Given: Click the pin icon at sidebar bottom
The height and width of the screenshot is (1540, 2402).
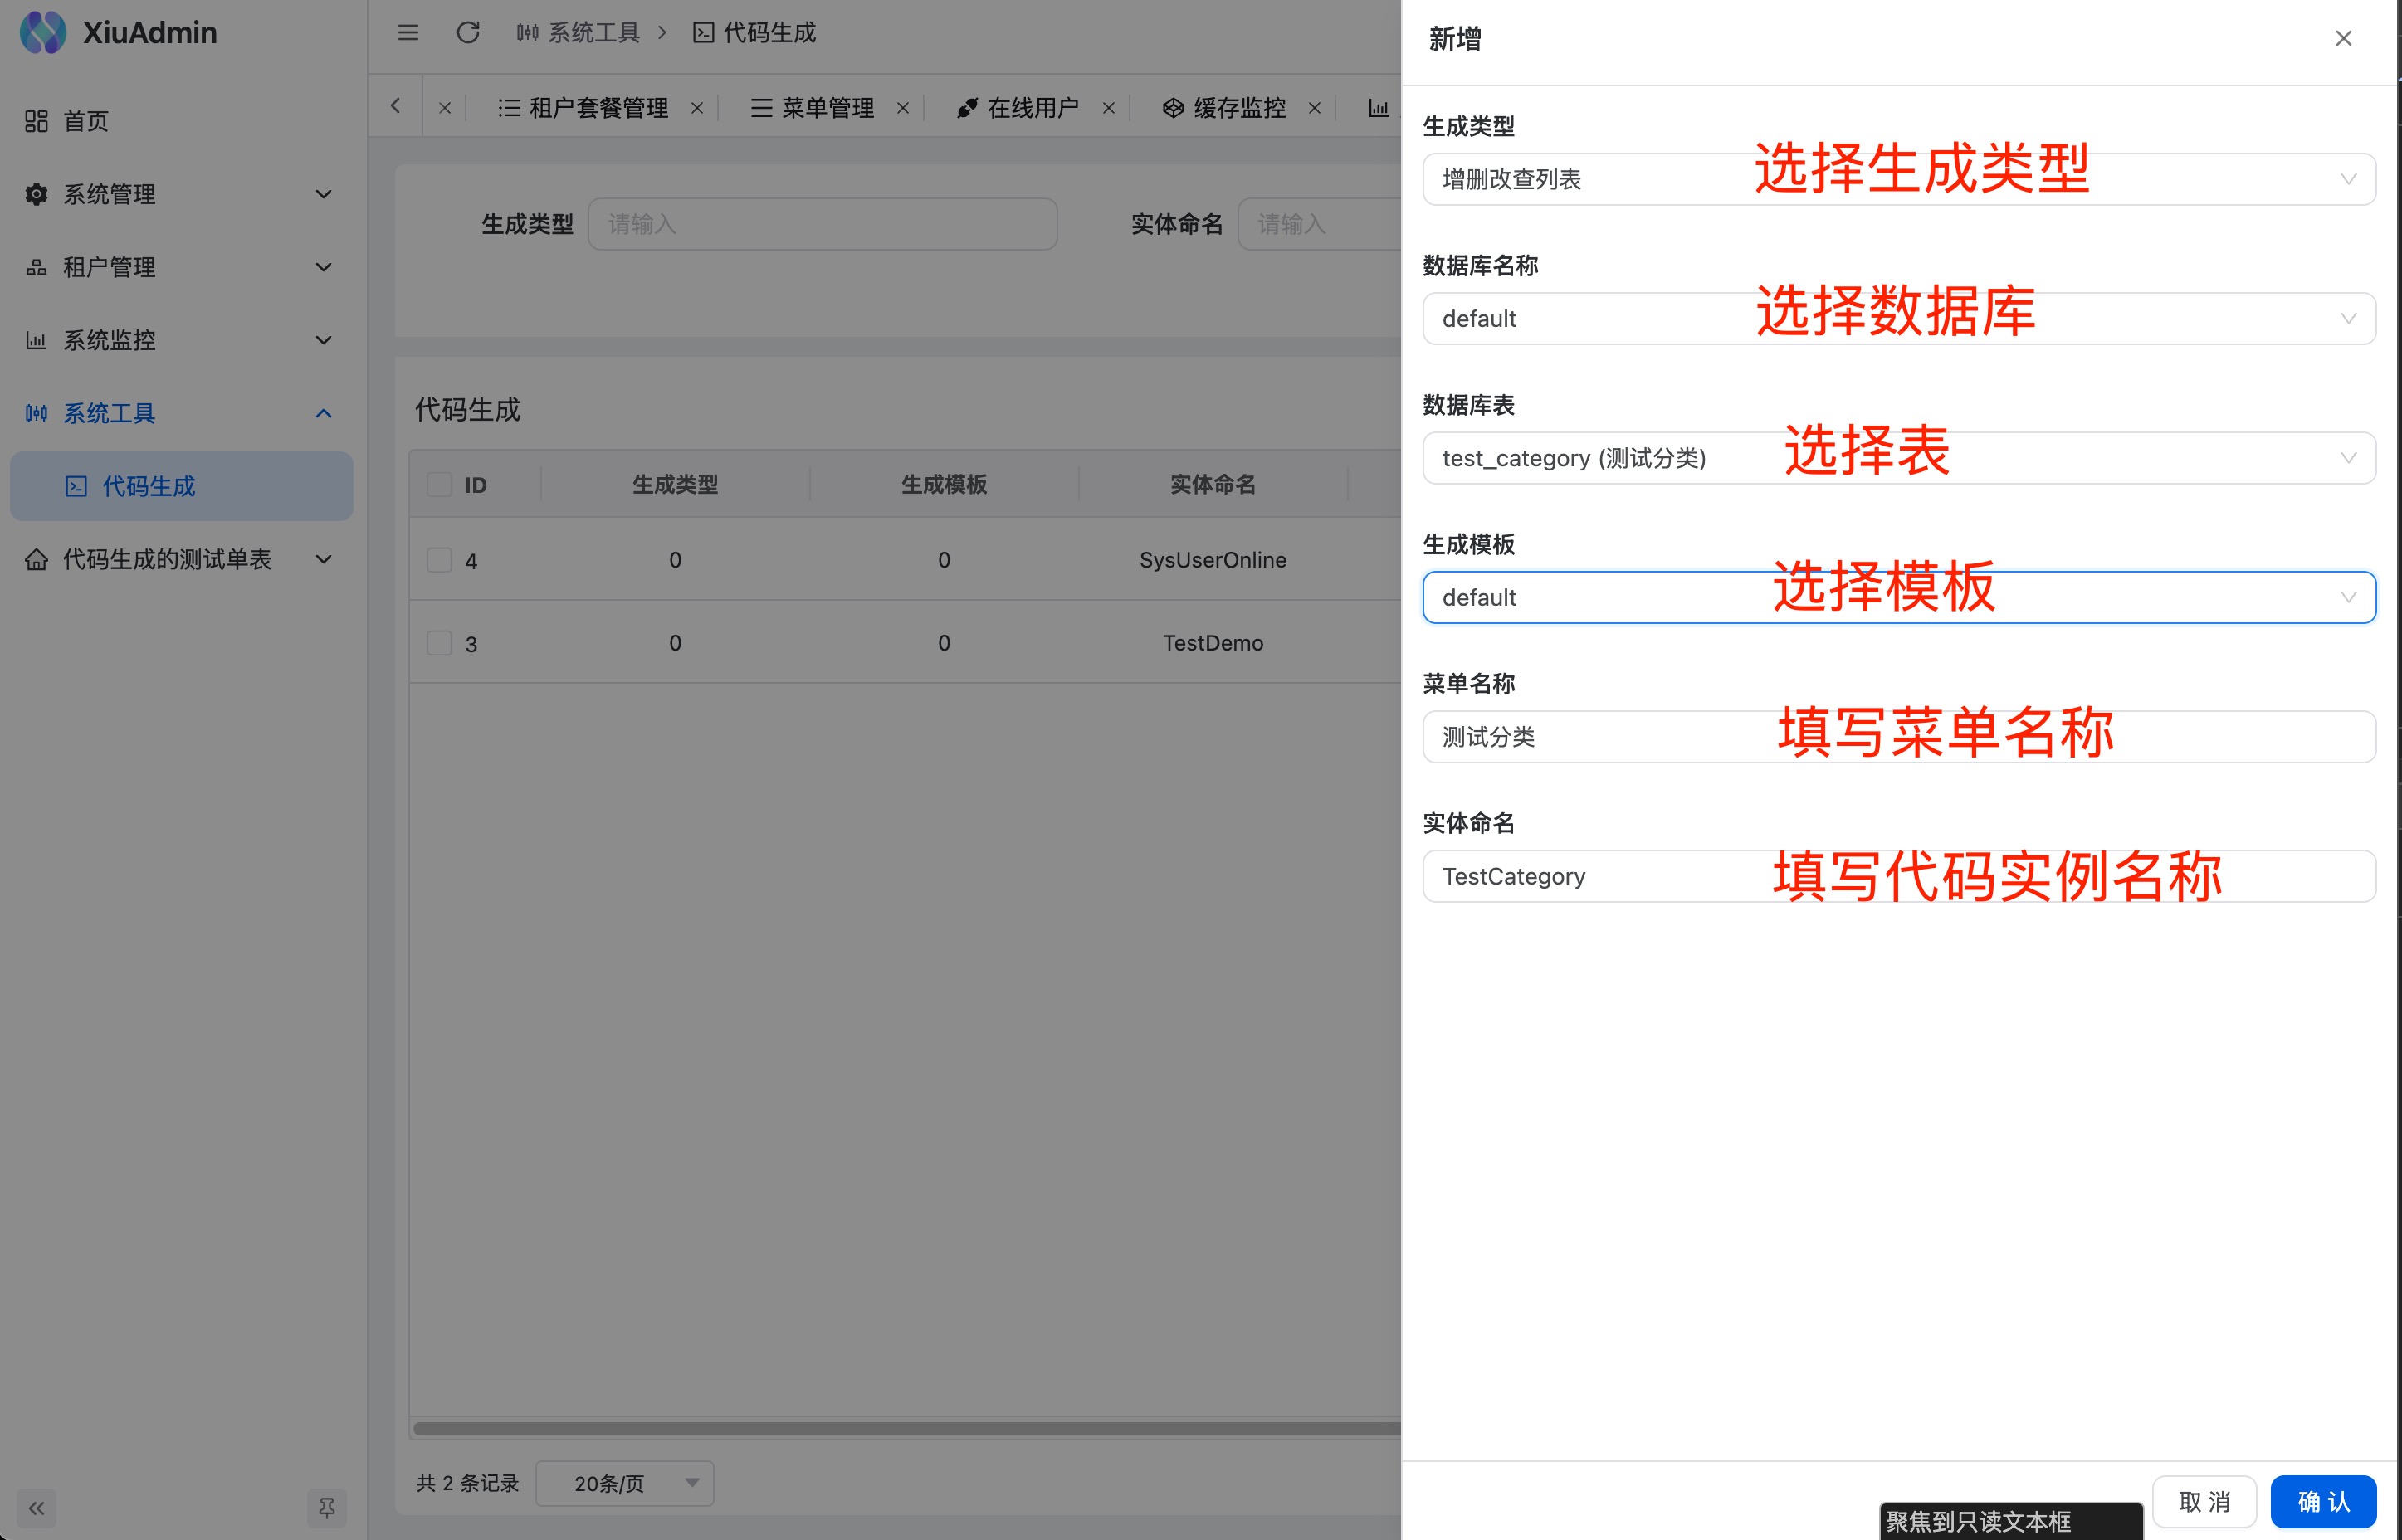Looking at the screenshot, I should tap(326, 1508).
